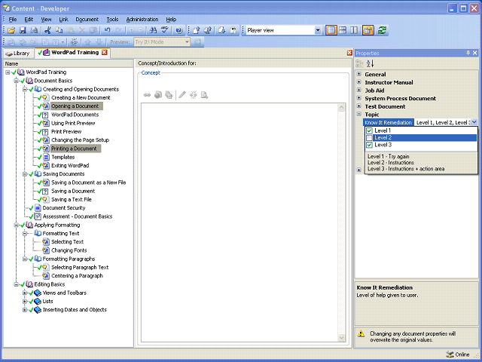Click the warning triangle icon
Screen dimensions: 482x362
pos(361,333)
